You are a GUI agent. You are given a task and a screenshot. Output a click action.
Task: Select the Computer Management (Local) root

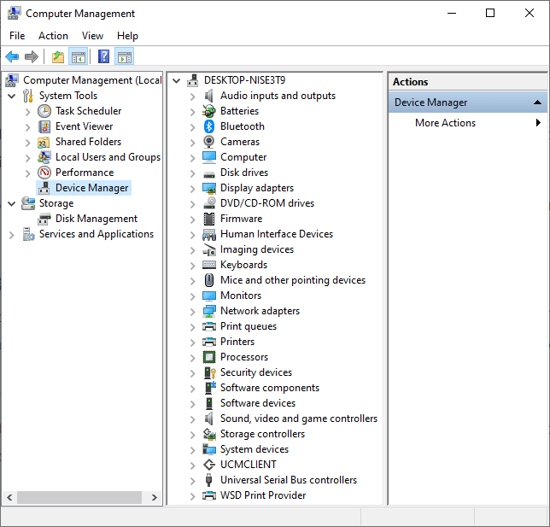tap(92, 80)
